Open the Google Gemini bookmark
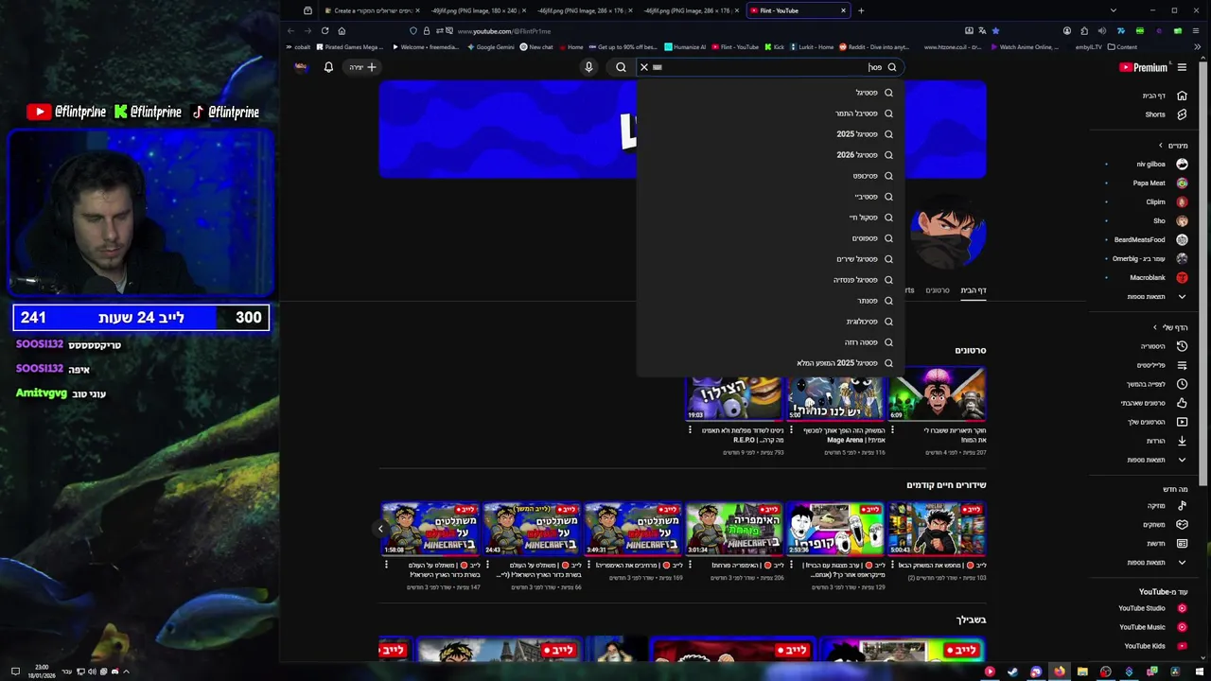Image resolution: width=1211 pixels, height=681 pixels. (x=490, y=46)
